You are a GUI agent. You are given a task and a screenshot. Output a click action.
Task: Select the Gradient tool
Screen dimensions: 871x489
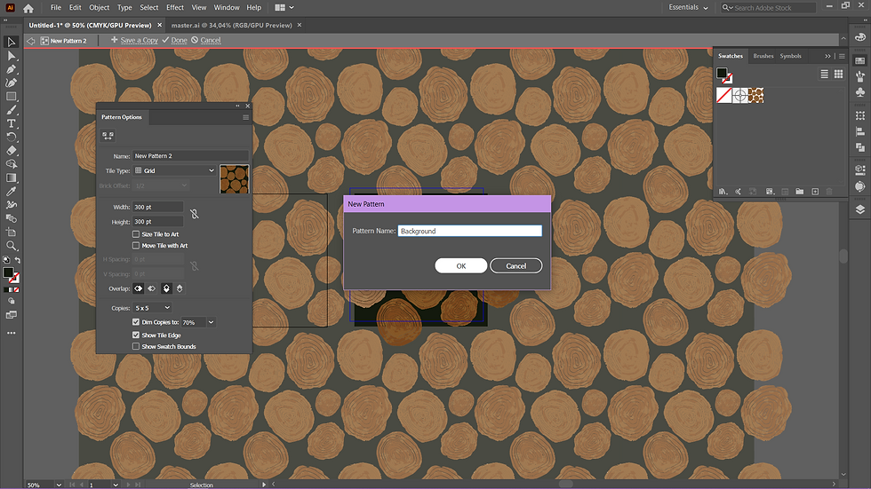[11, 177]
